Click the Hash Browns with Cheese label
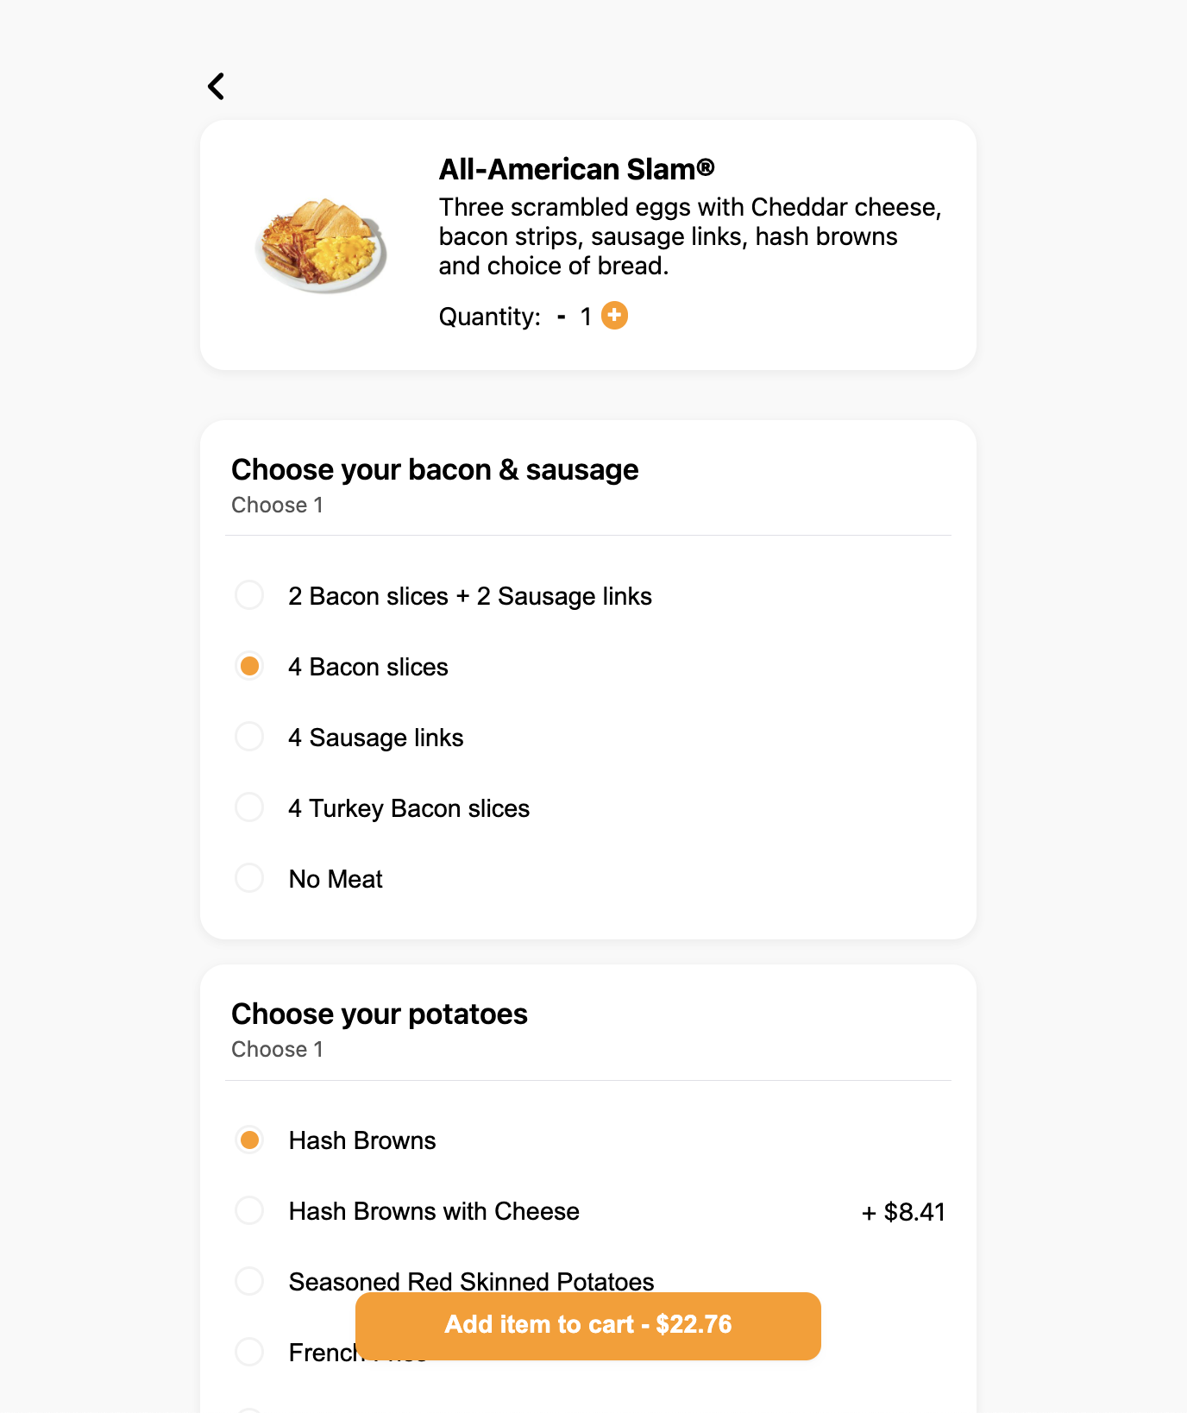Image resolution: width=1187 pixels, height=1413 pixels. click(434, 1211)
